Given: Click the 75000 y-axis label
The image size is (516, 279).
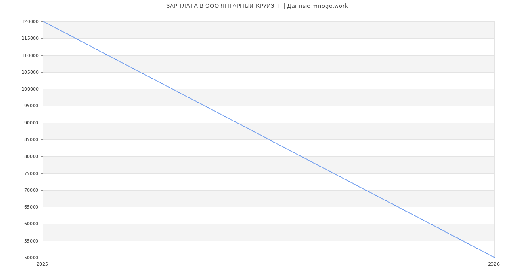Looking at the screenshot, I should 31,174.
